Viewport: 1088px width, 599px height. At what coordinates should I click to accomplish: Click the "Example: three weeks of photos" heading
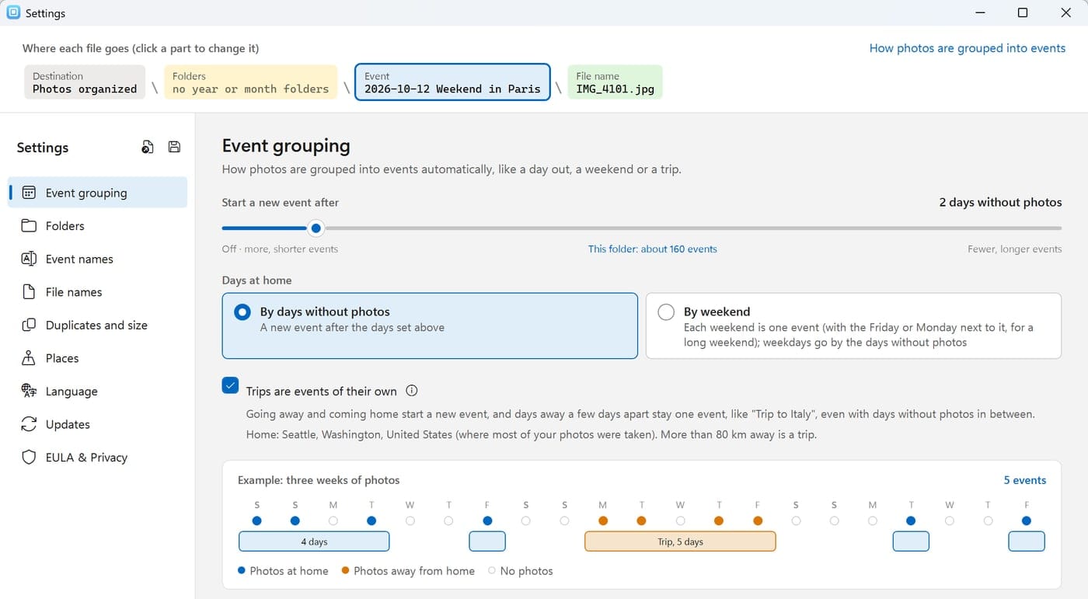319,480
